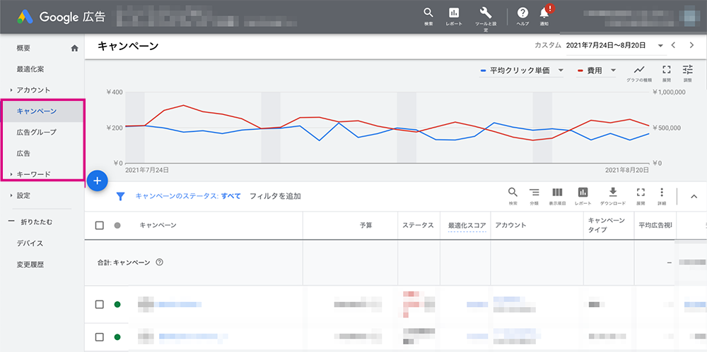Open the レポート icon in top header
Viewport: 707px width, 352px height.
tap(454, 13)
